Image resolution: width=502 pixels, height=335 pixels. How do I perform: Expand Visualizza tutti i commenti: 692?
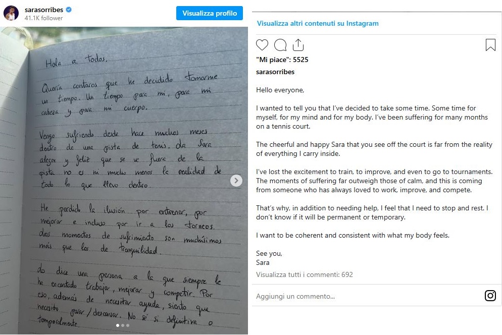click(304, 275)
